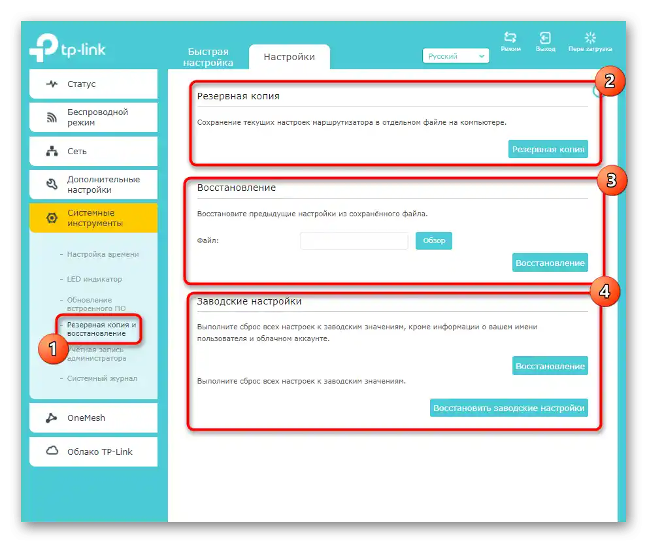Open Облако TP-Link menu section
The image size is (647, 543).
click(93, 452)
